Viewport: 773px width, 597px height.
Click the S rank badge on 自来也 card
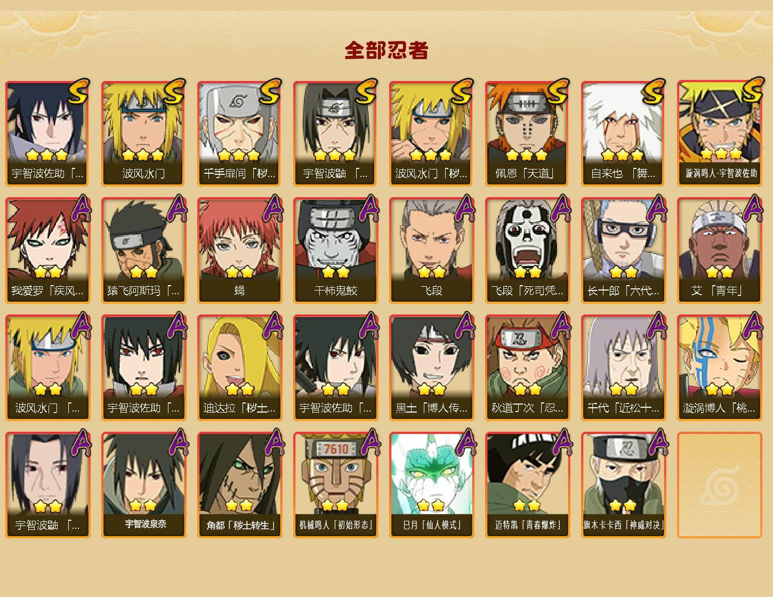tap(654, 91)
